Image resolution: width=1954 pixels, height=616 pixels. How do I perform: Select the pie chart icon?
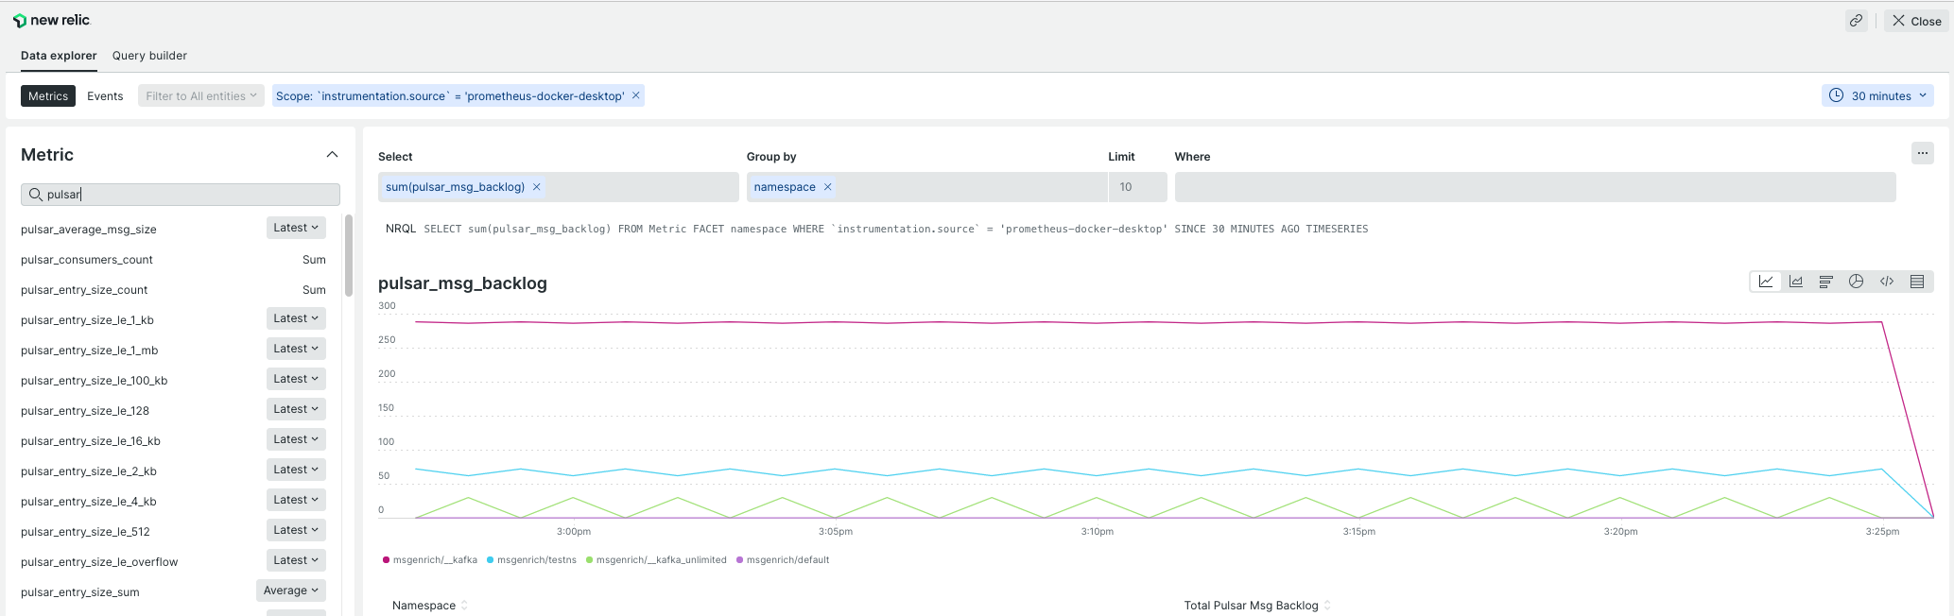[x=1857, y=282]
